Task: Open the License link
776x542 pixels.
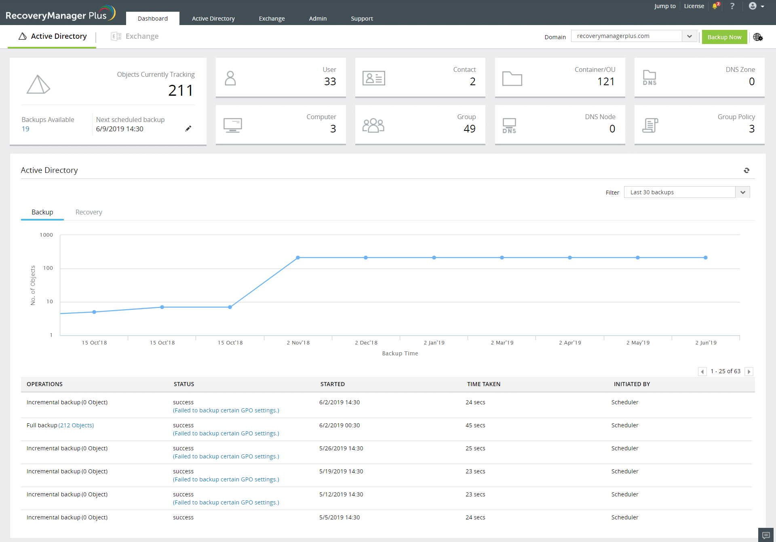Action: tap(694, 6)
